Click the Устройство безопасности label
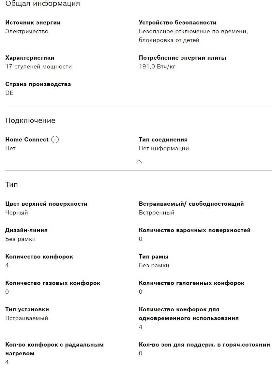Image resolution: width=272 pixels, height=370 pixels. [177, 22]
